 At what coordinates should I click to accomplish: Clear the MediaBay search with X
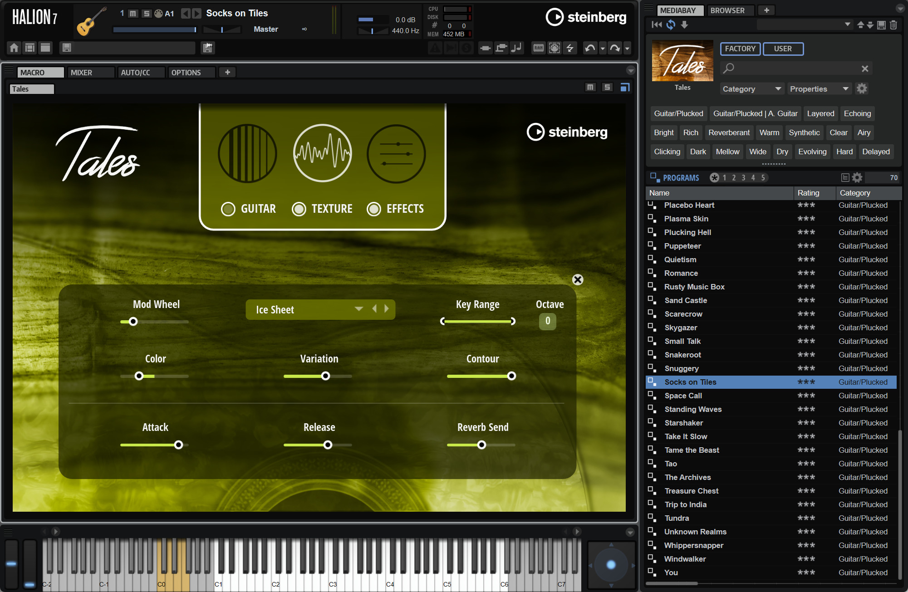[865, 68]
